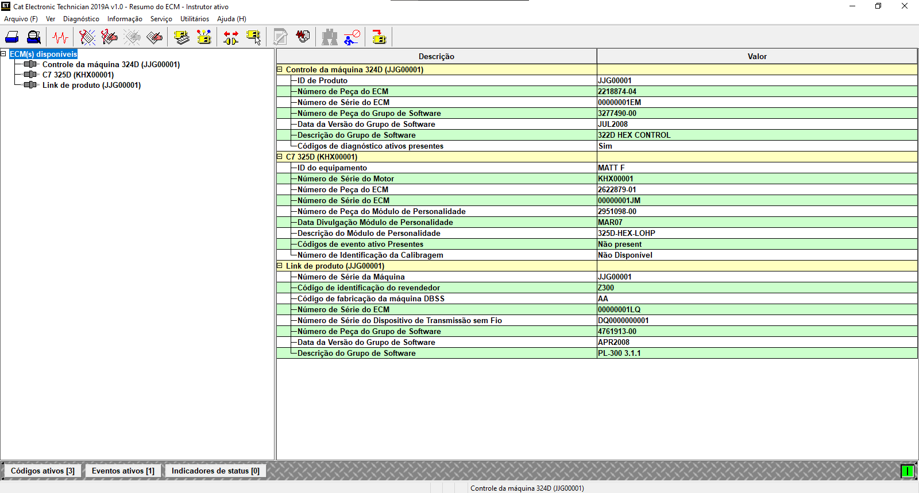Open Print Preview from the toolbar
Image resolution: width=919 pixels, height=493 pixels.
pyautogui.click(x=34, y=37)
